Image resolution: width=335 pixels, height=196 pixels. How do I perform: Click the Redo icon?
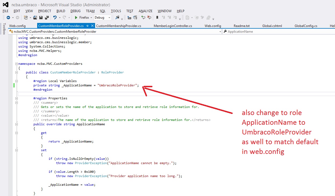[x=64, y=18]
